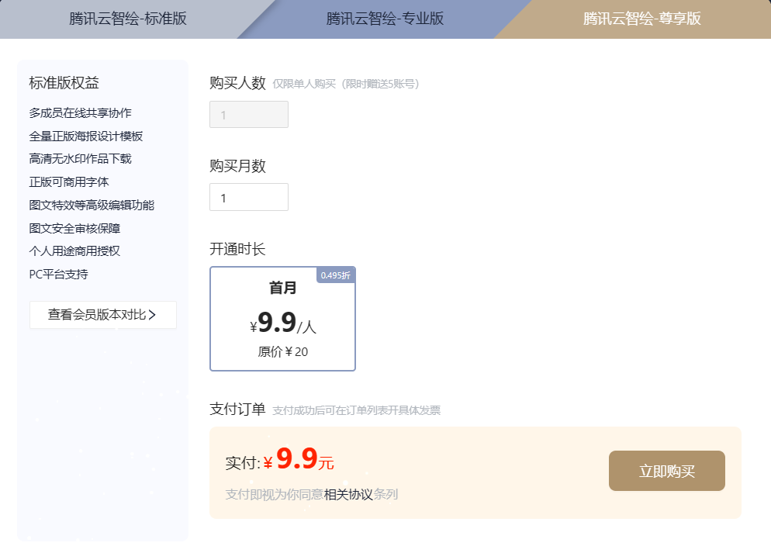Click the 图文特效等高级编辑功能 benefit text

92,205
